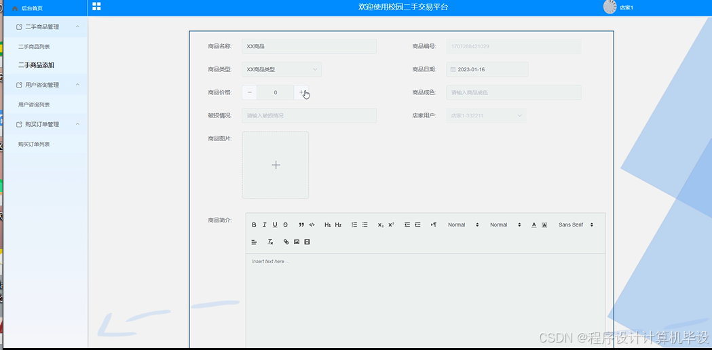Click the disabled 商品编号 field
Image resolution: width=712 pixels, height=350 pixels.
tap(514, 46)
